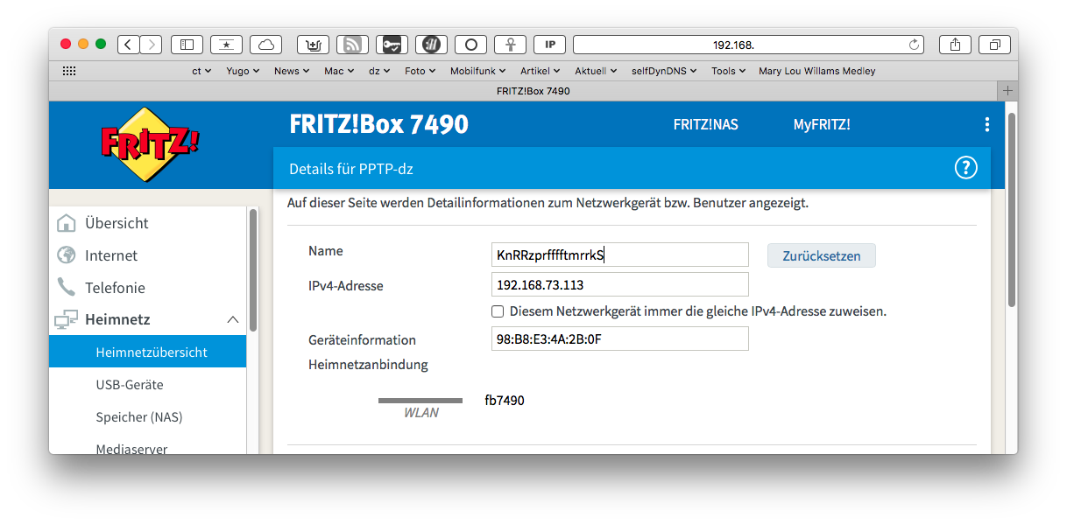This screenshot has width=1067, height=524.
Task: Click the sidebar navigation scrollbar
Action: tap(253, 269)
